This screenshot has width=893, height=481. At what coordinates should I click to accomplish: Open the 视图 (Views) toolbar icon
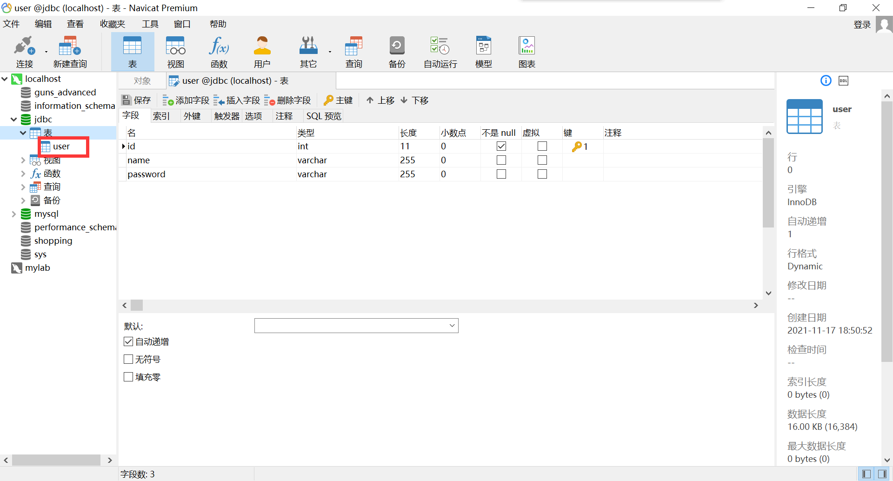click(175, 51)
